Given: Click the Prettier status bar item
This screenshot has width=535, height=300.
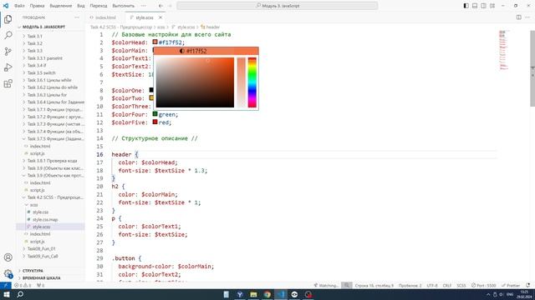Looking at the screenshot, I should [511, 285].
